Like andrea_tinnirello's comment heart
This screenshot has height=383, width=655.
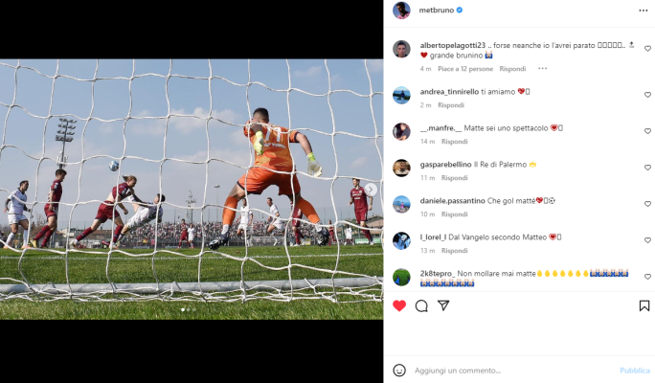coord(647,95)
